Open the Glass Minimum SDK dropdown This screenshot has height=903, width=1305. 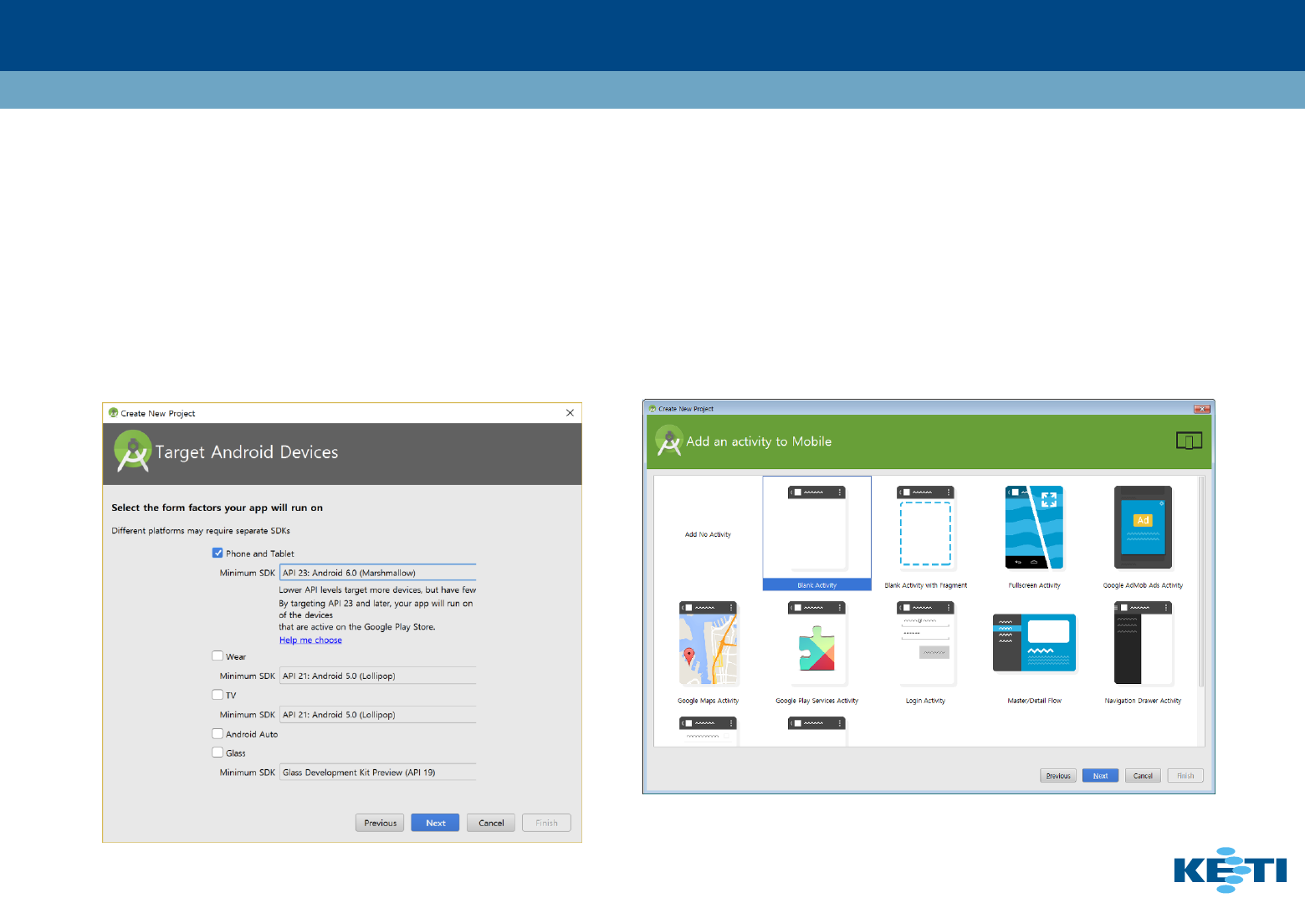coord(377,773)
